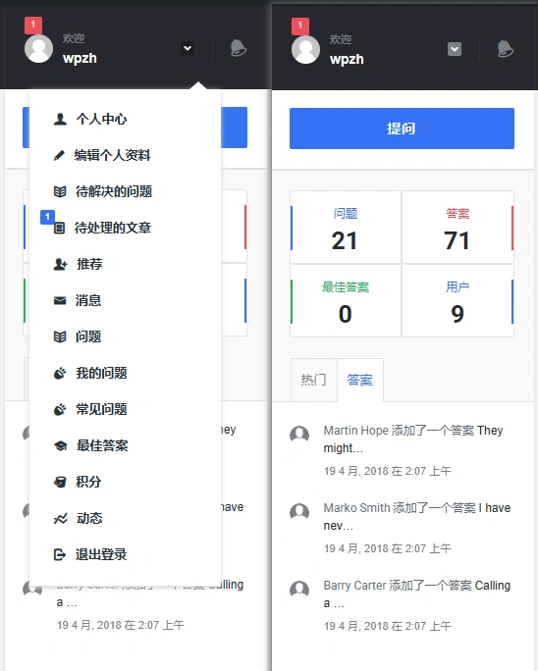Click the person icon beside 个人中心

point(60,119)
